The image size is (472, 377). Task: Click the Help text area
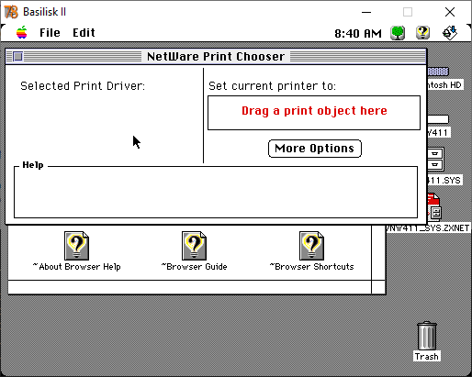pyautogui.click(x=216, y=193)
